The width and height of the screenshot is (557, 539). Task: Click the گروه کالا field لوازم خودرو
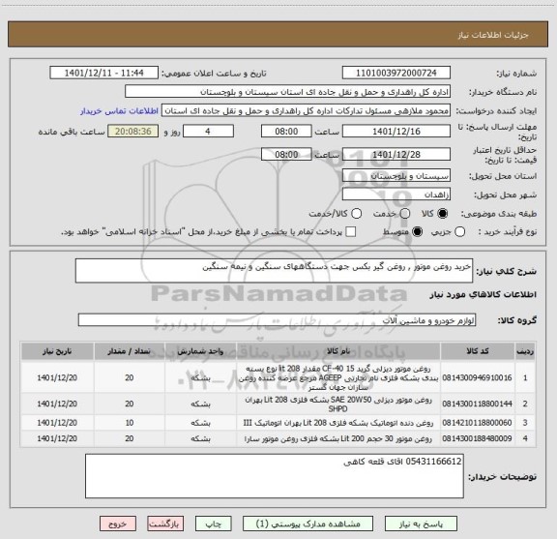(277, 320)
